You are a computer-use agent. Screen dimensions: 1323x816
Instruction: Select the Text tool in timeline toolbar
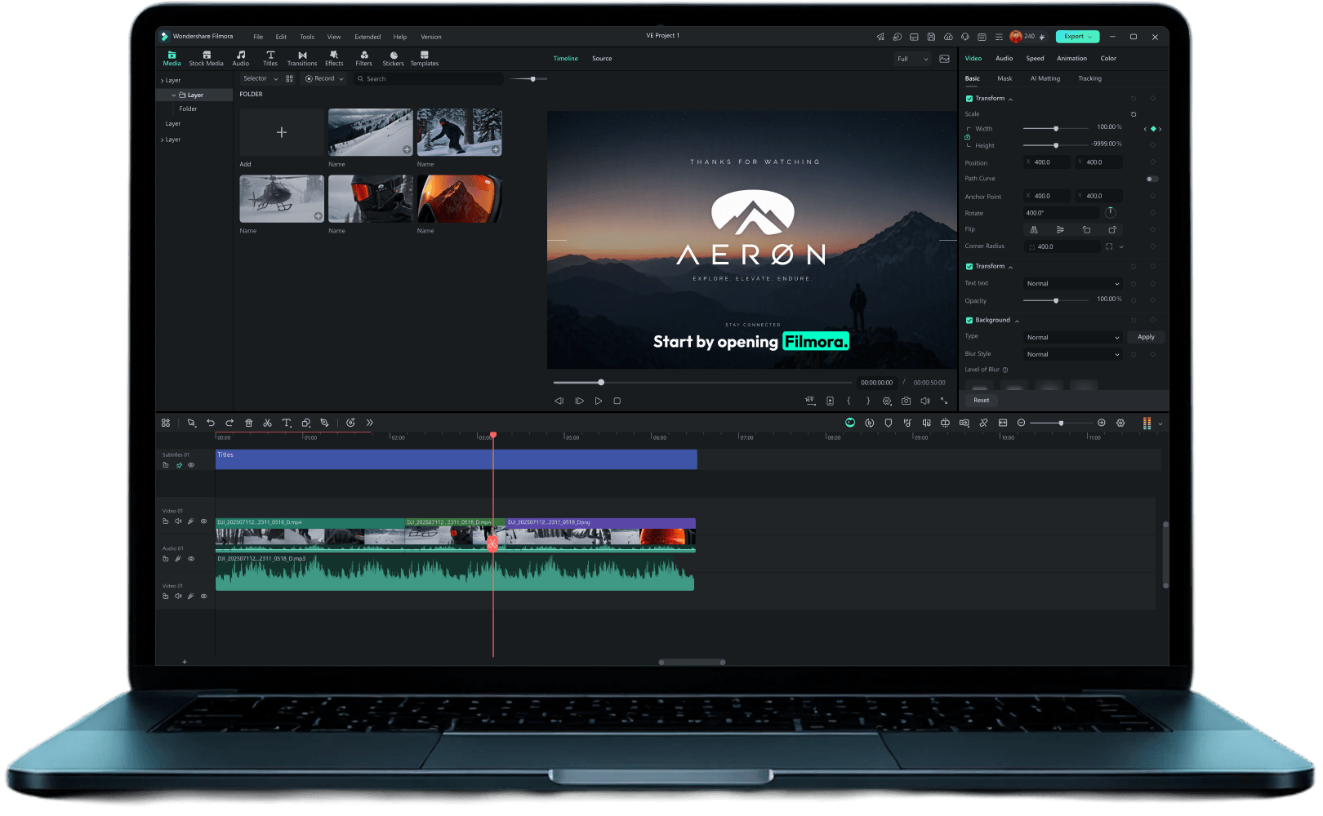coord(287,423)
